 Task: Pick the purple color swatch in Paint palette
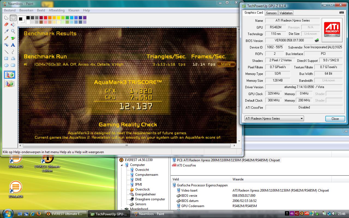point(85,18)
